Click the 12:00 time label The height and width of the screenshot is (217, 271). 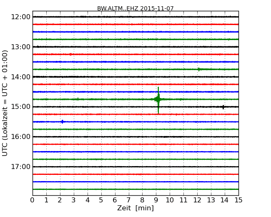coord(21,17)
